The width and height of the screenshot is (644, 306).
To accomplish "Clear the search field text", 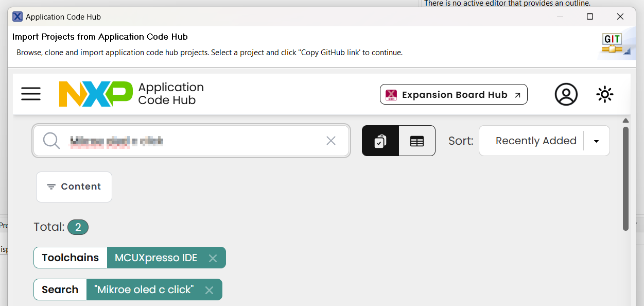I will coord(331,141).
